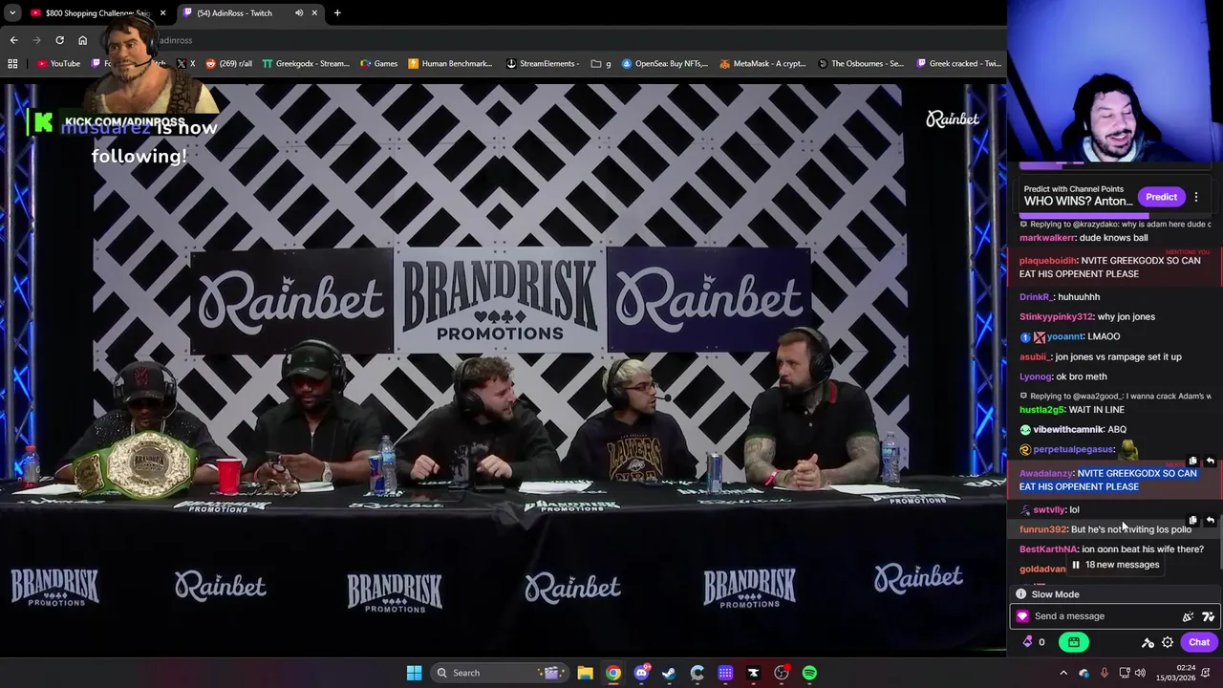The image size is (1223, 688).
Task: Open a new browser tab
Action: click(x=337, y=12)
